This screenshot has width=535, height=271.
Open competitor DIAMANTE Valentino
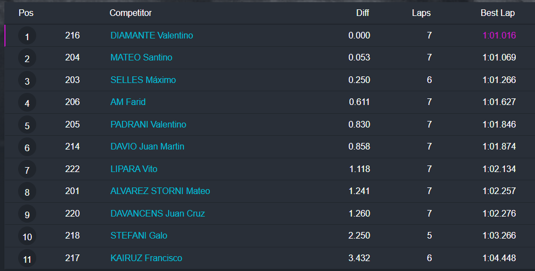pos(152,35)
